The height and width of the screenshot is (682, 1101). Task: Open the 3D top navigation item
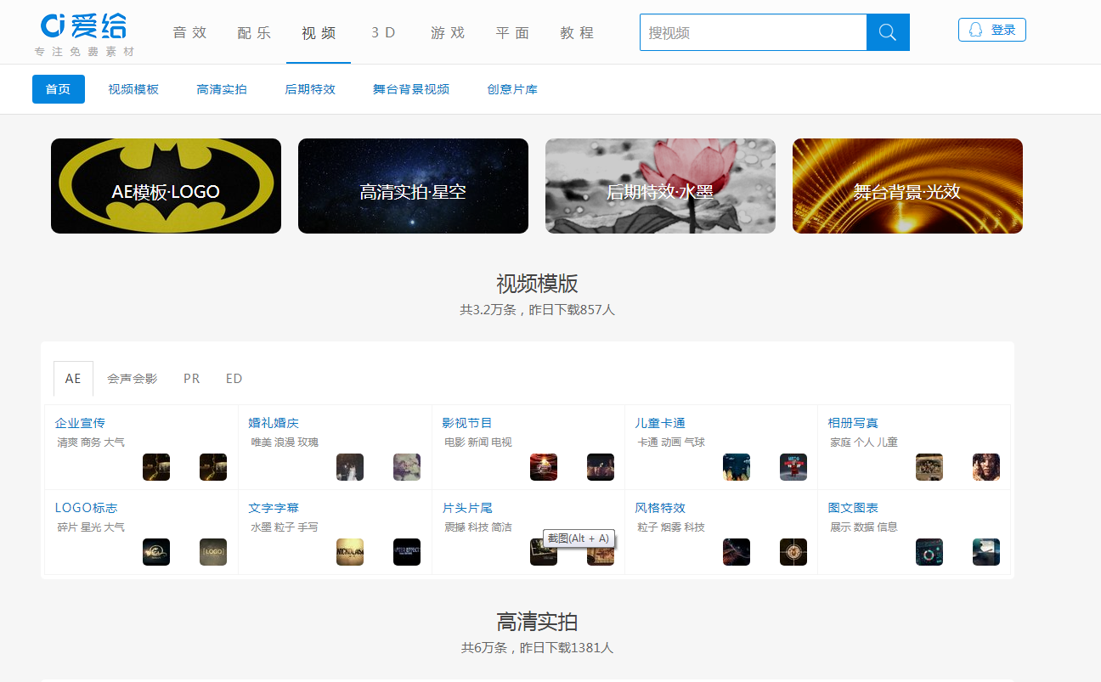pyautogui.click(x=383, y=33)
